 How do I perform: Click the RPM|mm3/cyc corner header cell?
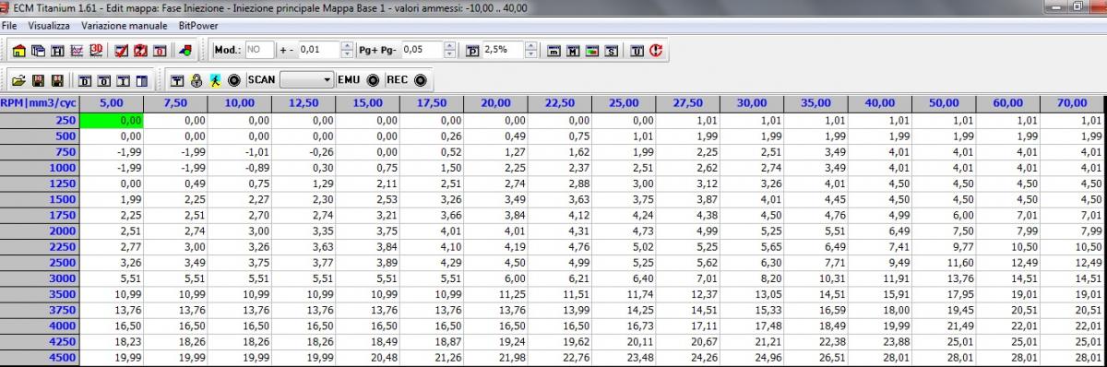tap(40, 103)
